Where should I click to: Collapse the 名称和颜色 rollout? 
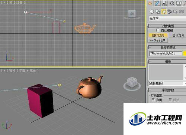click(x=167, y=47)
